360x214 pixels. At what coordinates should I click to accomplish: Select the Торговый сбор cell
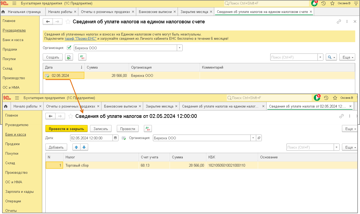coord(101,166)
